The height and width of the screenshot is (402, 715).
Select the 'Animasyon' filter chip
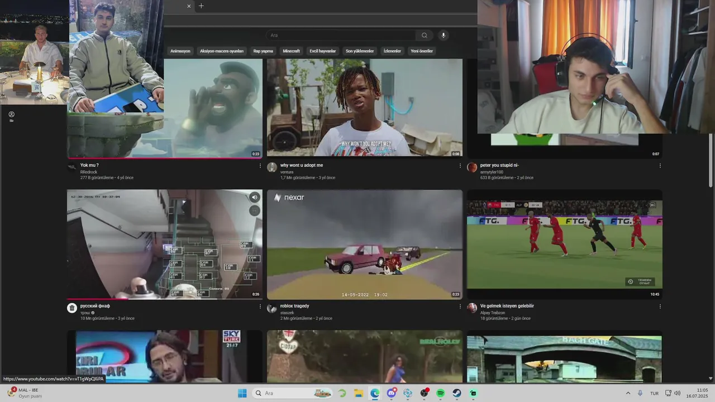click(180, 51)
